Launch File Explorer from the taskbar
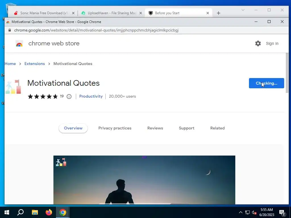Viewport: 291px width, 218px height. coord(35,212)
